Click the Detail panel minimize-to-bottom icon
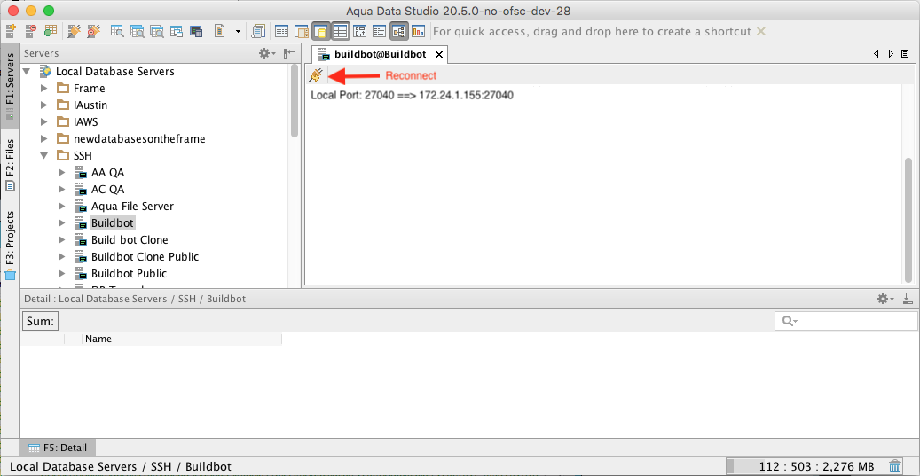This screenshot has height=476, width=920. (908, 299)
